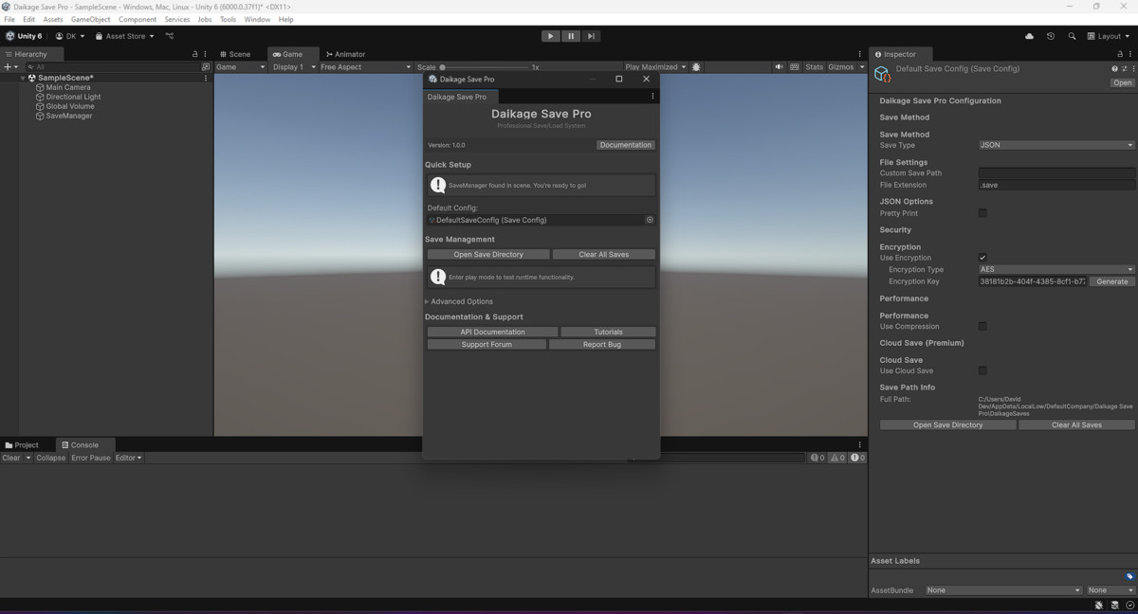1138x614 pixels.
Task: Enable the Pretty Print checkbox
Action: click(x=982, y=213)
